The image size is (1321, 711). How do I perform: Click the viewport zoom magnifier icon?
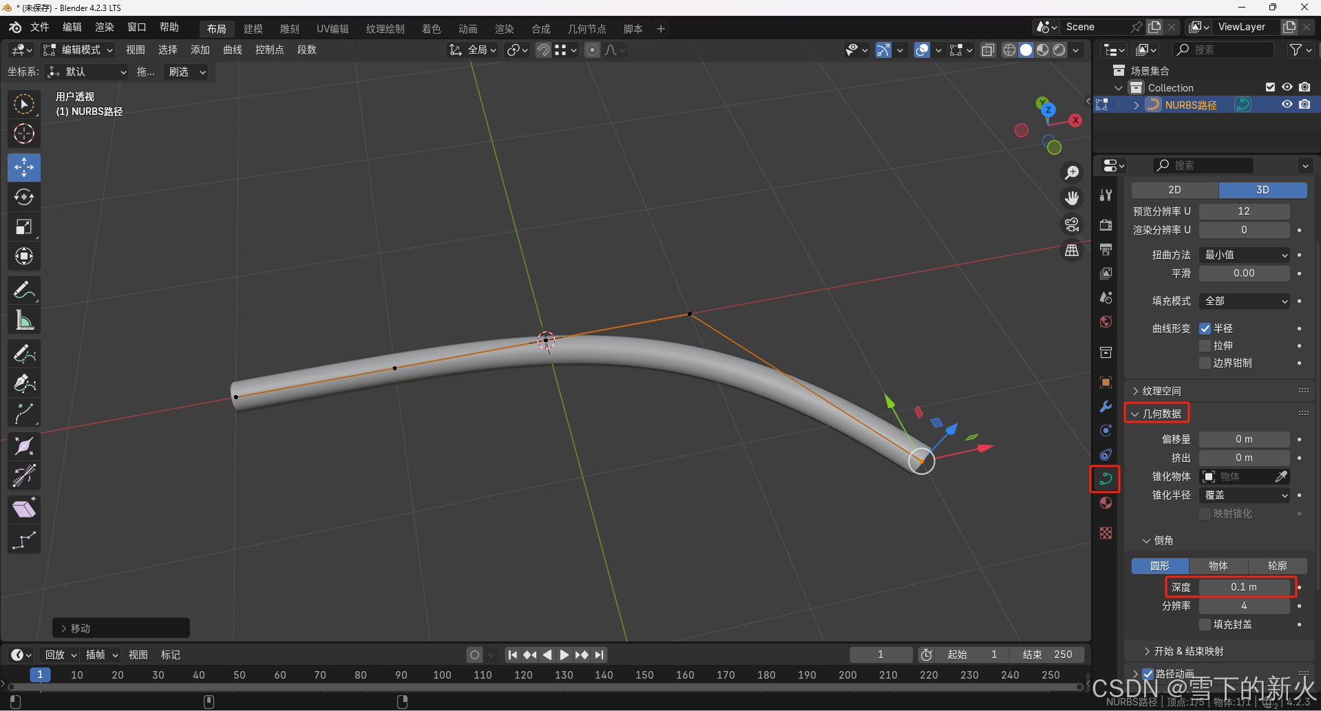(x=1072, y=172)
